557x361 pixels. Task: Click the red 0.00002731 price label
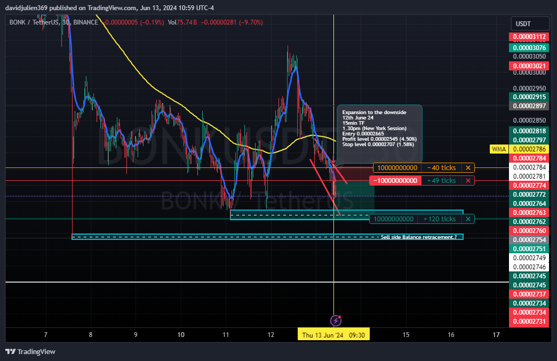pos(529,321)
